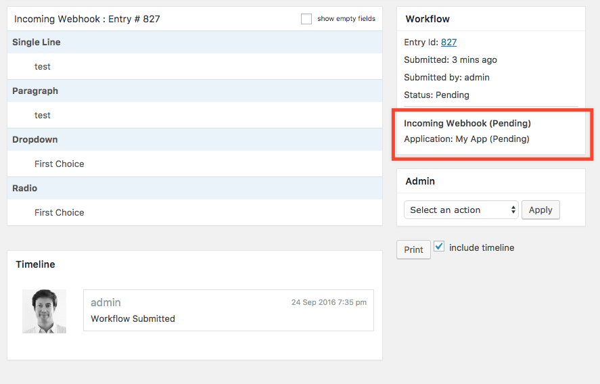Image resolution: width=600 pixels, height=384 pixels.
Task: Click the Timeline panel heading
Action: [x=35, y=264]
